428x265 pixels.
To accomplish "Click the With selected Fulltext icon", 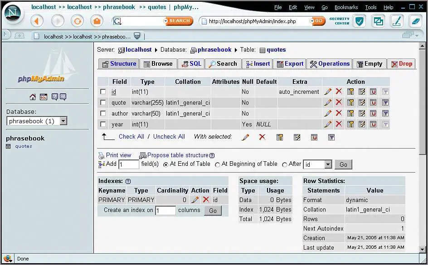I will tap(331, 137).
